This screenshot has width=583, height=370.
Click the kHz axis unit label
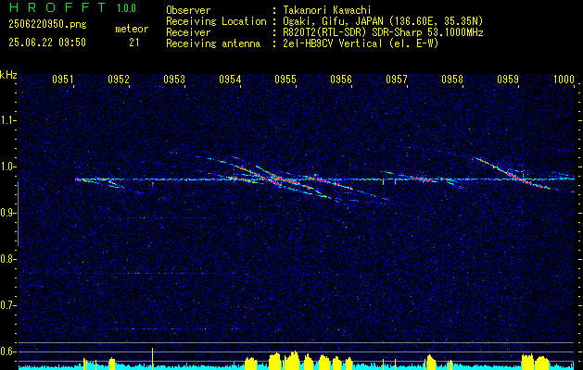[x=9, y=75]
